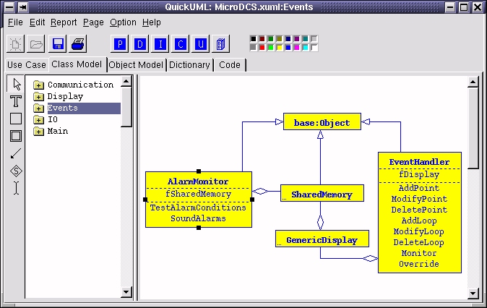487x308 pixels.
Task: Select the diagonal arrow line tool
Action: pyautogui.click(x=16, y=153)
